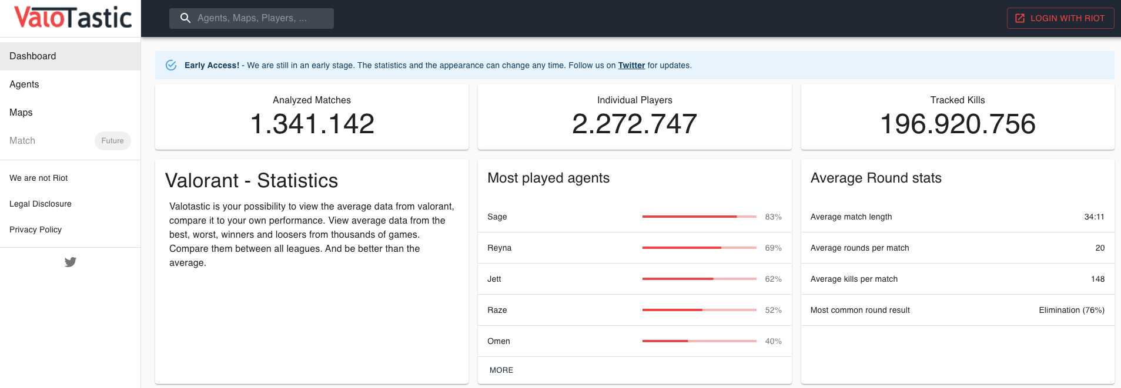This screenshot has height=388, width=1121.
Task: Click Reyna's play rate progress bar
Action: pos(700,248)
